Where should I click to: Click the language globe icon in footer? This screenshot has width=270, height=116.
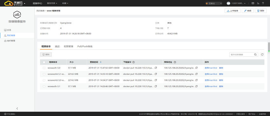(5, 114)
